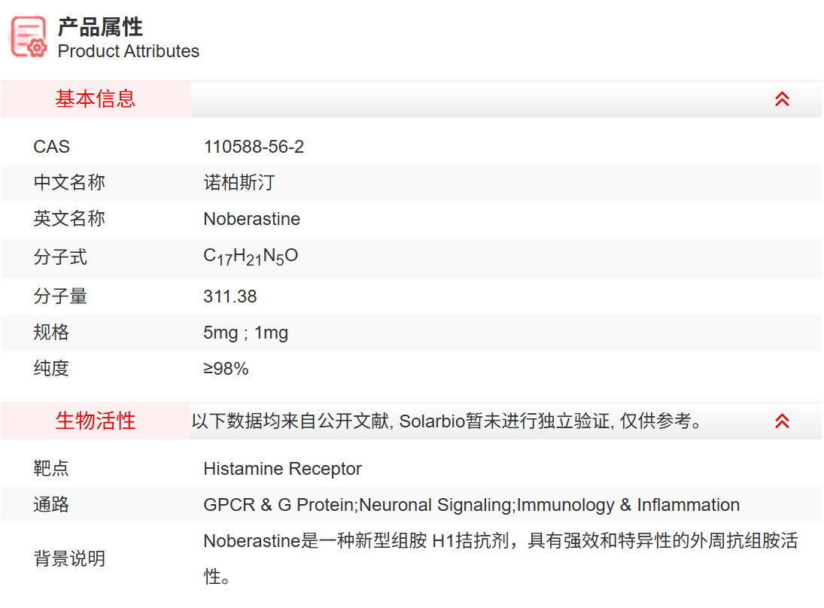Click the Noberastine background description text
The image size is (824, 608).
coord(500,542)
